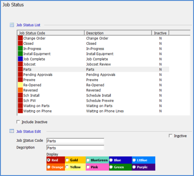Viewport: 194px width, 176px height.
Task: Choose the BlueGreen display color
Action: click(88, 160)
